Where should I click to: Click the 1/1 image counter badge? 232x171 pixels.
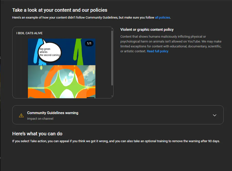point(89,43)
